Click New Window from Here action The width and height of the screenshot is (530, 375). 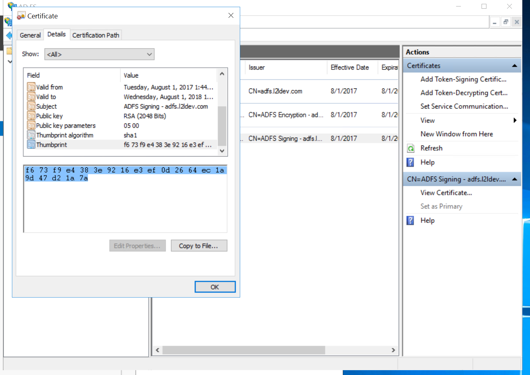(457, 134)
